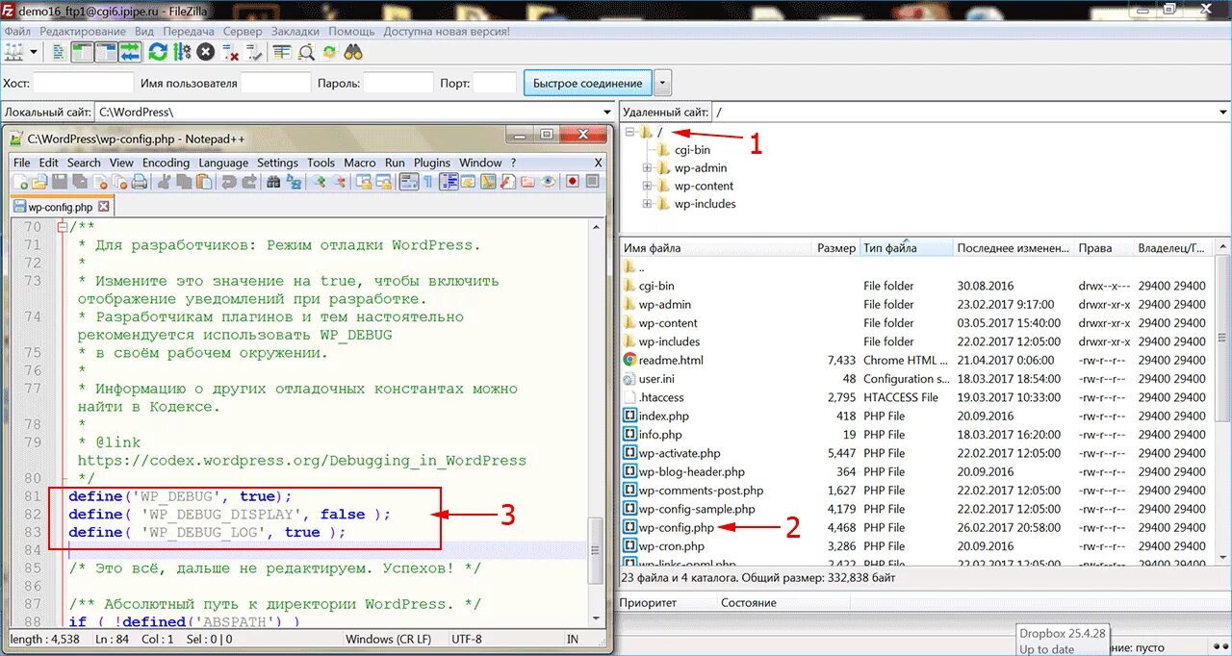This screenshot has height=656, width=1232.
Task: Click disconnect from server icon
Action: pos(229,52)
